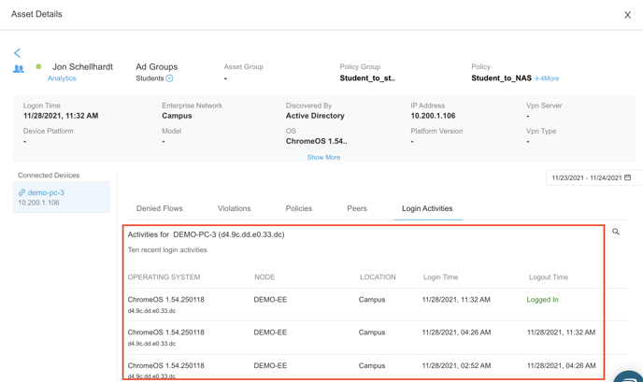Click the green Logged In status
The width and height of the screenshot is (643, 382).
[x=542, y=300]
